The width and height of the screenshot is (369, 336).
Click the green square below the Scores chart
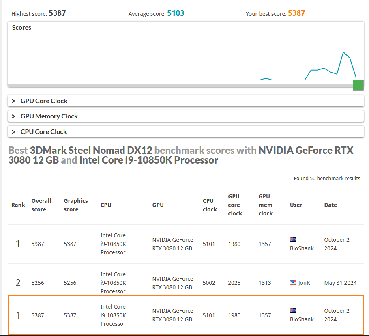tap(358, 85)
